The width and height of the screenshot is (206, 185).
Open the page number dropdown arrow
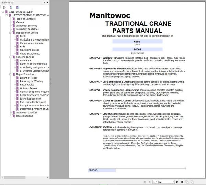[173, 182]
